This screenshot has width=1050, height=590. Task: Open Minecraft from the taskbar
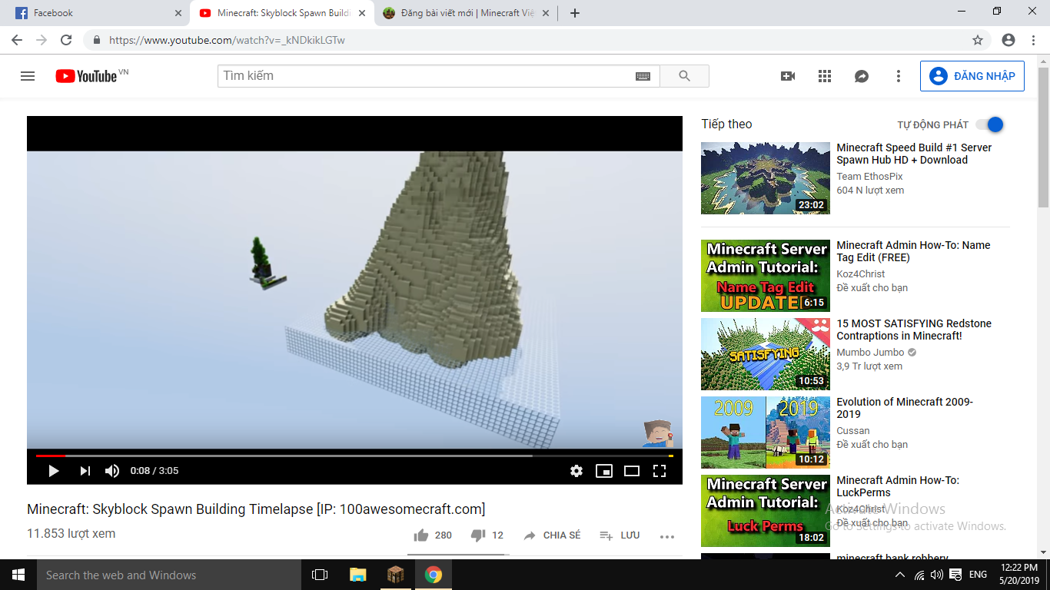pos(395,575)
